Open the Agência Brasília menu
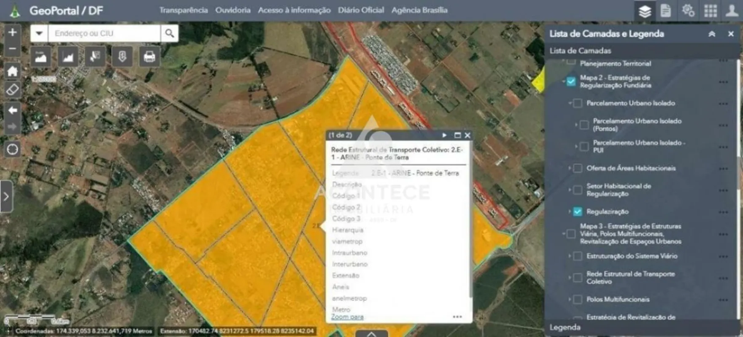Image resolution: width=743 pixels, height=337 pixels. coord(419,10)
